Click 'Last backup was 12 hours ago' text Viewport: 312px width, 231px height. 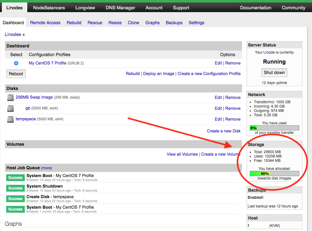click(273, 206)
